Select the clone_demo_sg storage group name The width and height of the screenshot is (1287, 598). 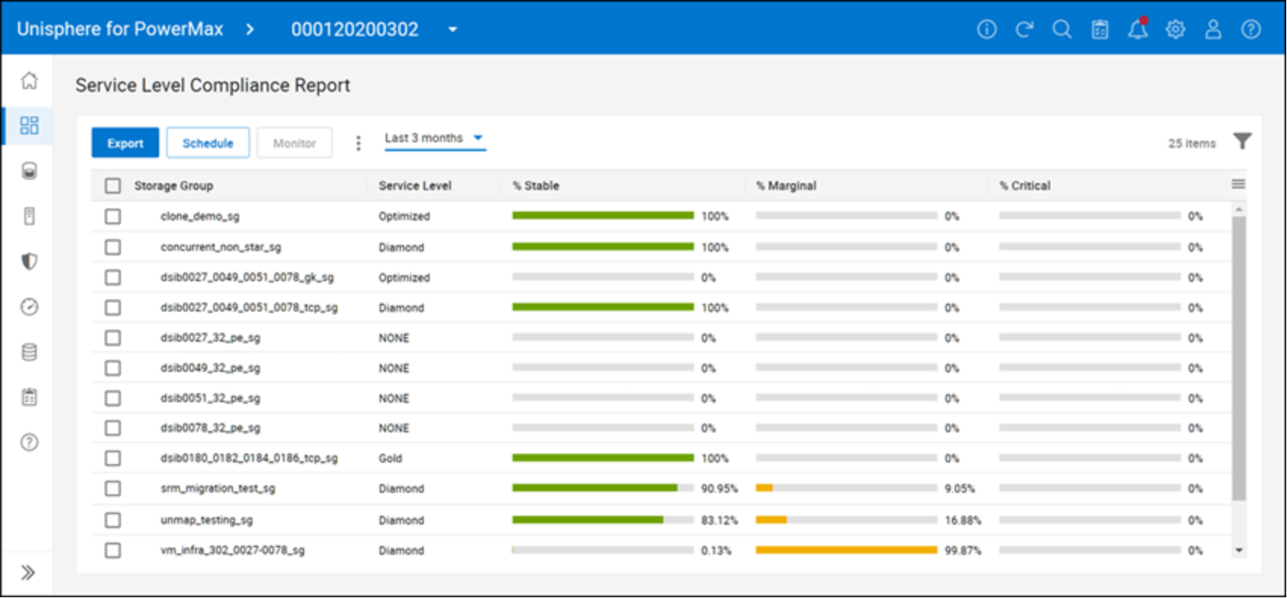pos(200,217)
